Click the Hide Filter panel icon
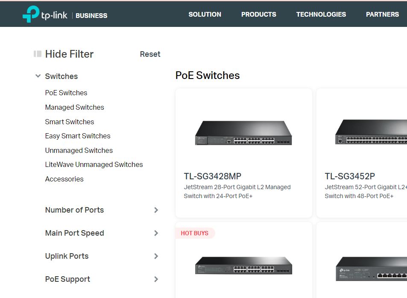The image size is (407, 298). pyautogui.click(x=38, y=54)
